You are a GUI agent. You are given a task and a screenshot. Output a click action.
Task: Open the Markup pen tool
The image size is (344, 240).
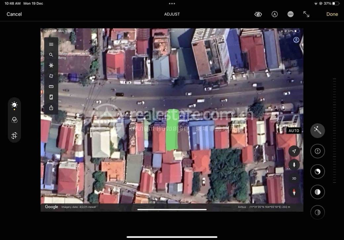pyautogui.click(x=275, y=14)
